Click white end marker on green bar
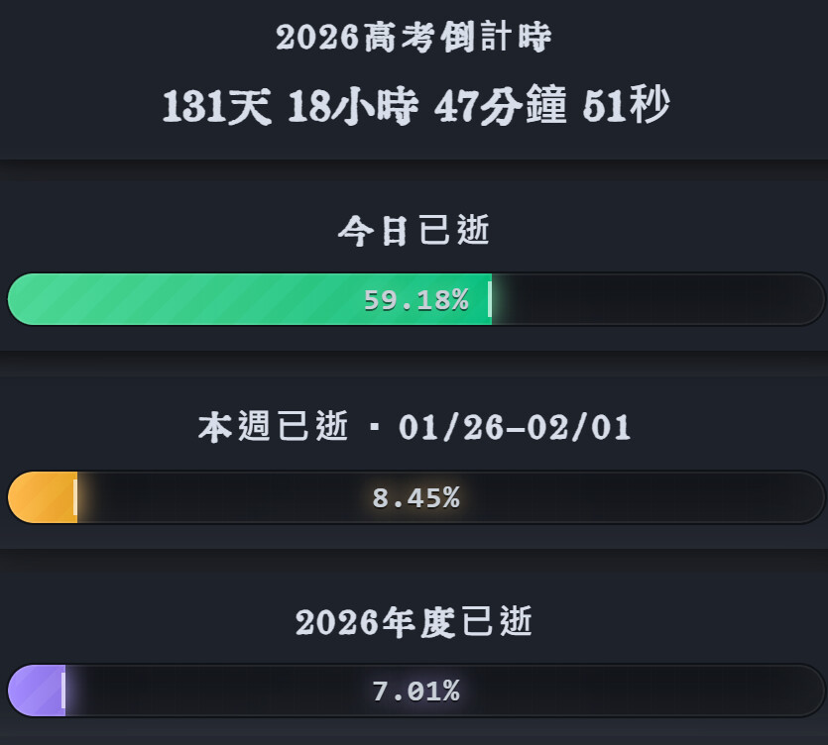Image resolution: width=828 pixels, height=745 pixels. point(490,299)
